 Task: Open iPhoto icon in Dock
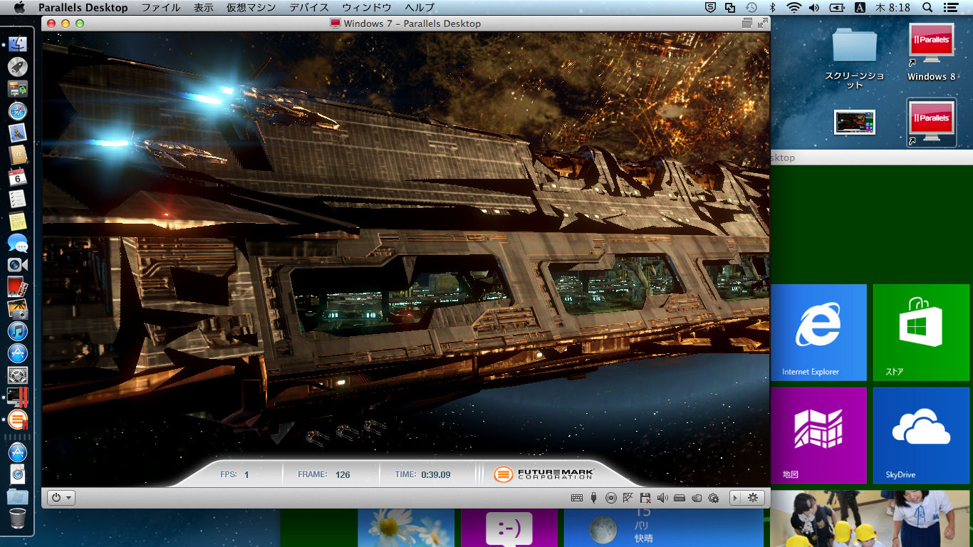[17, 309]
